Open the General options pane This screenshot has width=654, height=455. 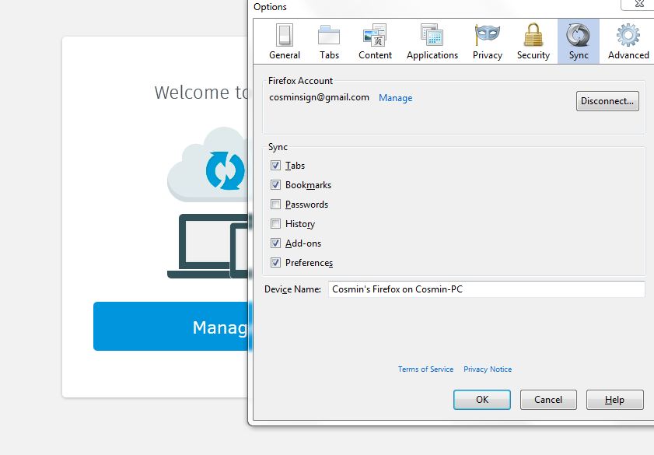pyautogui.click(x=285, y=41)
